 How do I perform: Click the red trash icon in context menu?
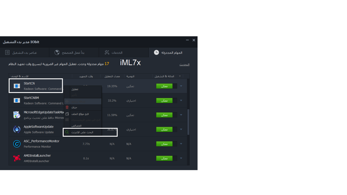tap(67, 107)
